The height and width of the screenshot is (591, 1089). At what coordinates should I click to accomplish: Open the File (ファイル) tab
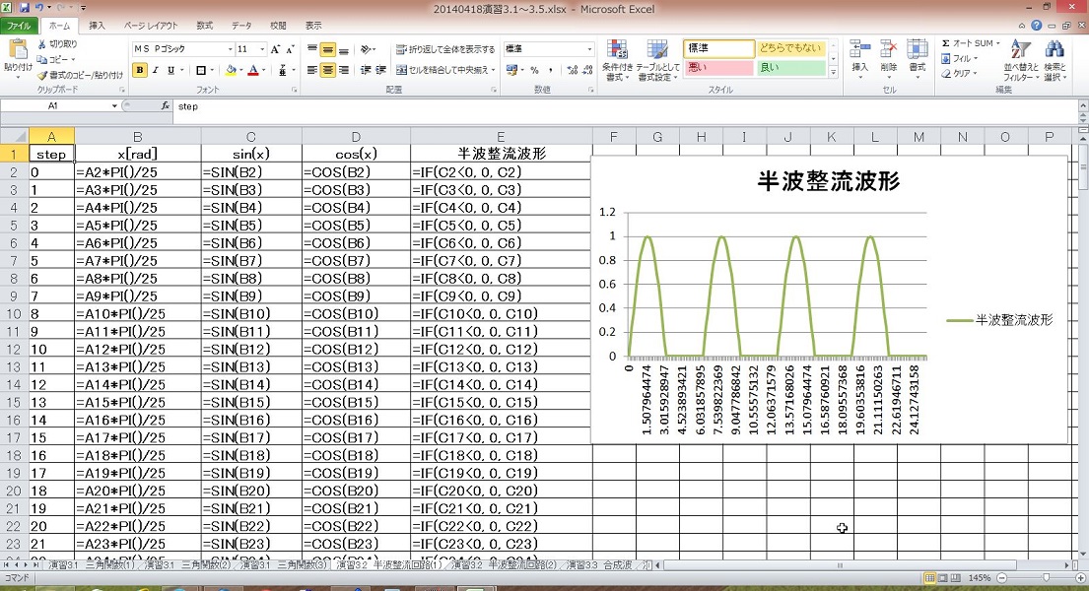tap(19, 26)
